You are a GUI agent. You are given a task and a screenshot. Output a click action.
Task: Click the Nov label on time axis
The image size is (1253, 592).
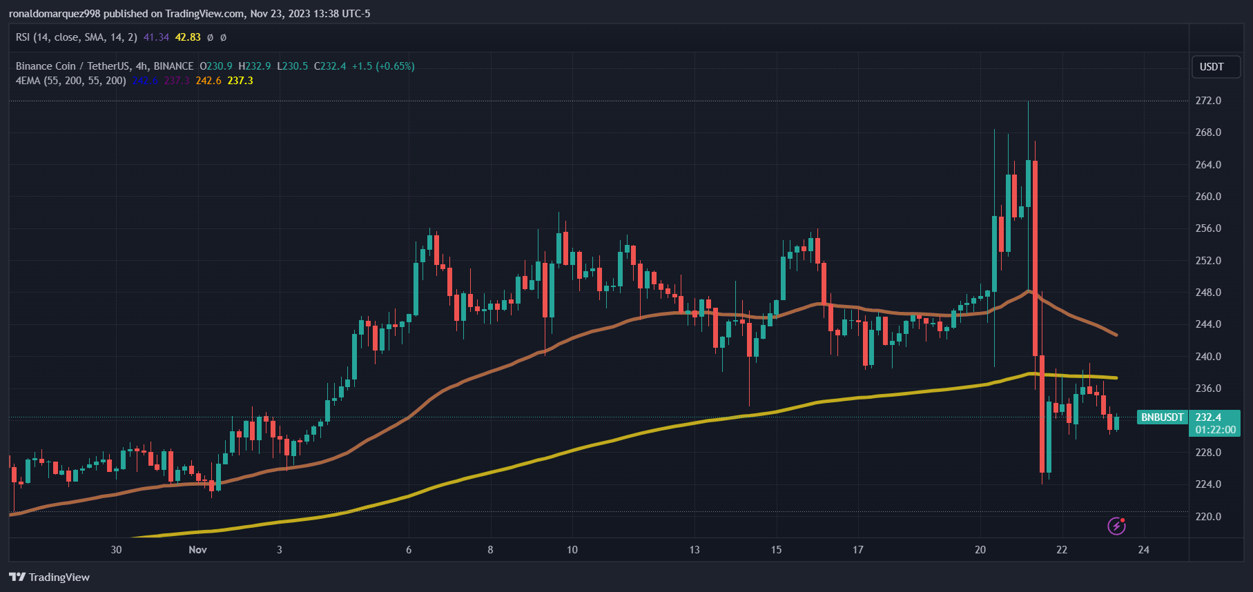[x=198, y=550]
